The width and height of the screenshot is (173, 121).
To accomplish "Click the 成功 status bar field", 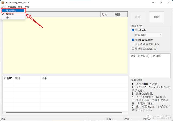I will pyautogui.click(x=127, y=119).
